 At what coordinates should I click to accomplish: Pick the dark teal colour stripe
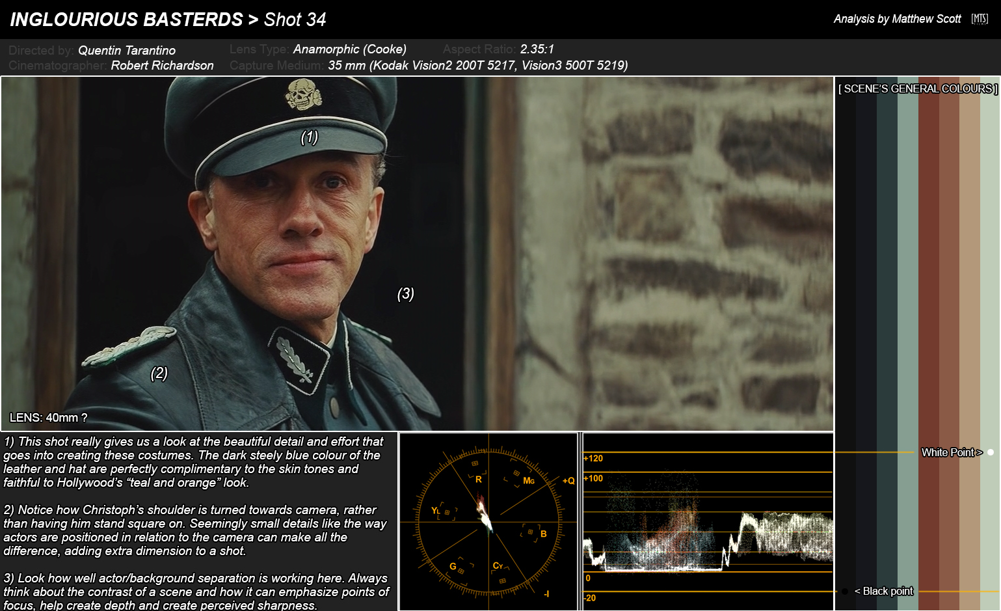point(887,344)
